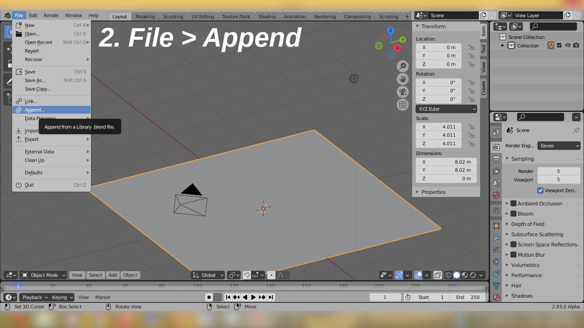Toggle X-ray mode in the viewport header
The width and height of the screenshot is (584, 328).
pos(438,275)
